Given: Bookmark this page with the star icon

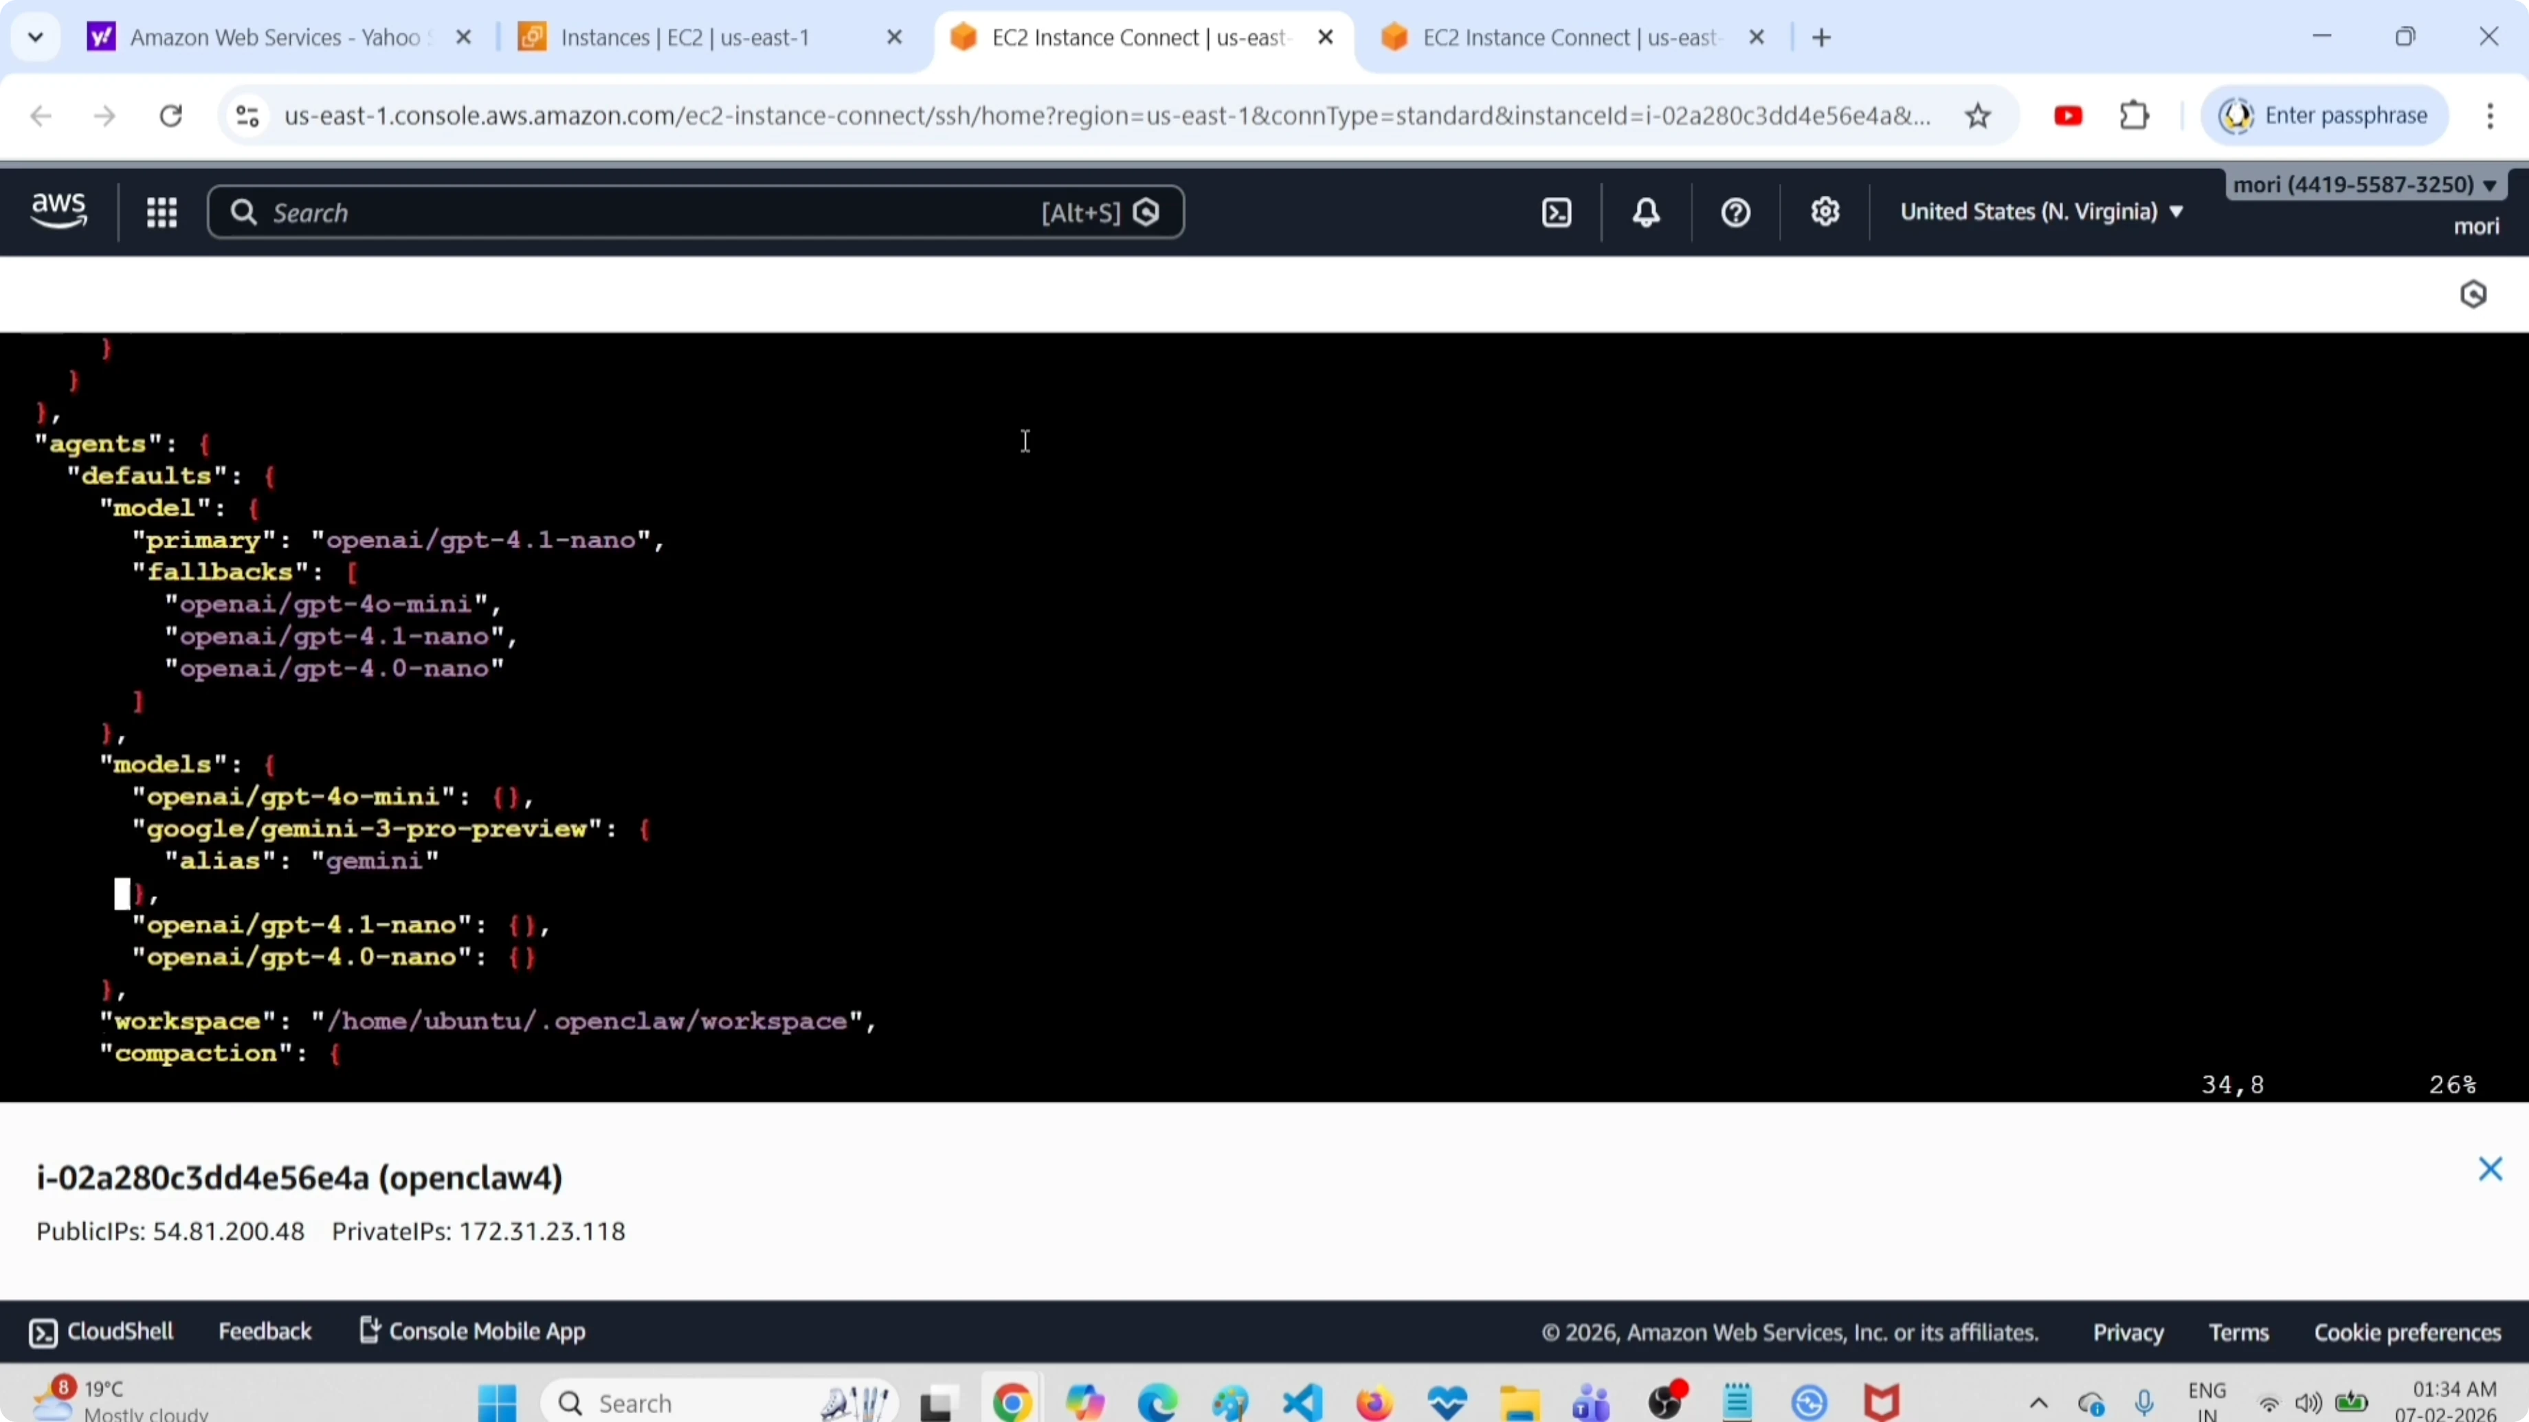Looking at the screenshot, I should [x=1977, y=116].
